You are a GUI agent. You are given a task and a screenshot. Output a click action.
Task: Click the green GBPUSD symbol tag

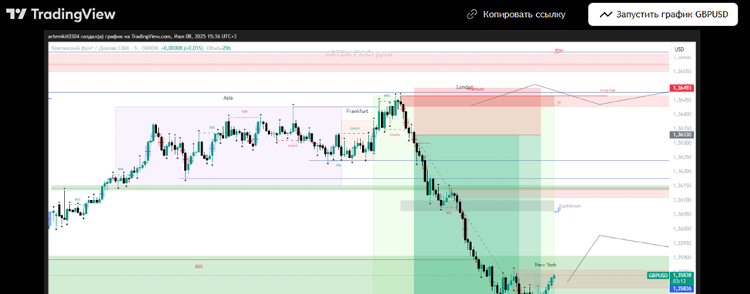[x=658, y=276]
